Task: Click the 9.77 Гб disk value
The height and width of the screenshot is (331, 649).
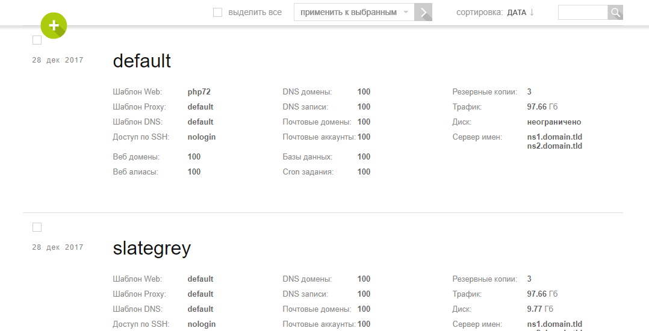Action: click(x=540, y=309)
